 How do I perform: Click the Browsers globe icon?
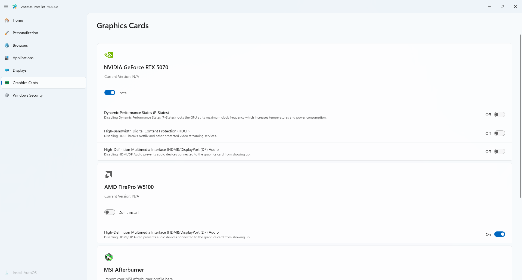7,45
